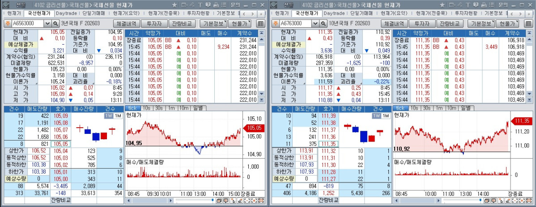Viewport: 536px width, 207px height.
Task: Switch to 투자자현황 tab in right window
Action: 466,14
